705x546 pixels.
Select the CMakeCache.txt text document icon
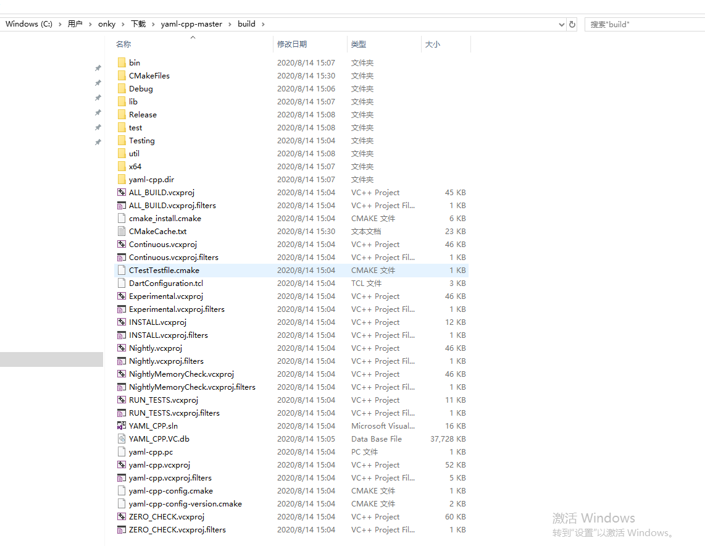click(x=121, y=231)
